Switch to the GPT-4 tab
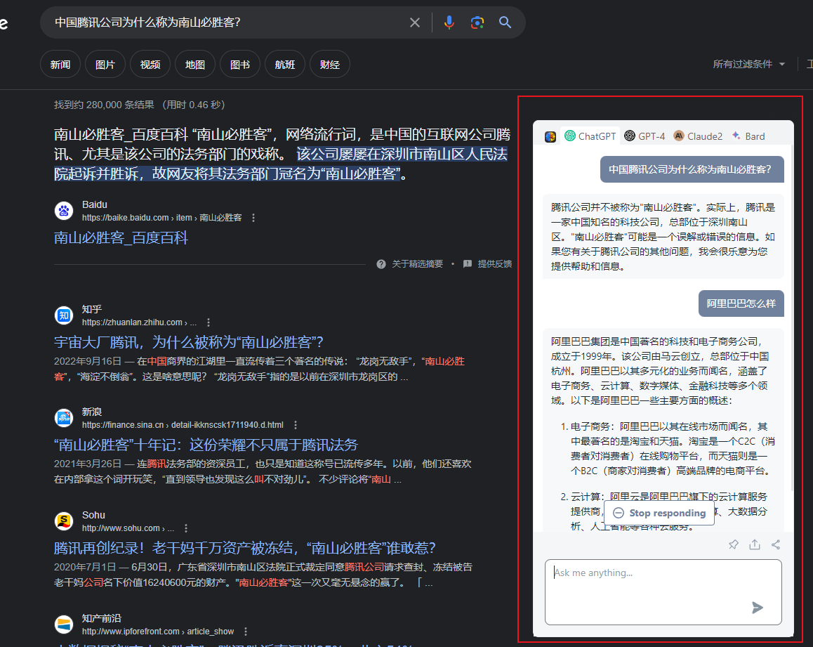This screenshot has width=813, height=647. click(x=645, y=136)
